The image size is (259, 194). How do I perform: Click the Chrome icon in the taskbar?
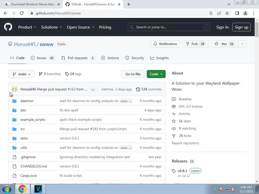[x=23, y=189]
